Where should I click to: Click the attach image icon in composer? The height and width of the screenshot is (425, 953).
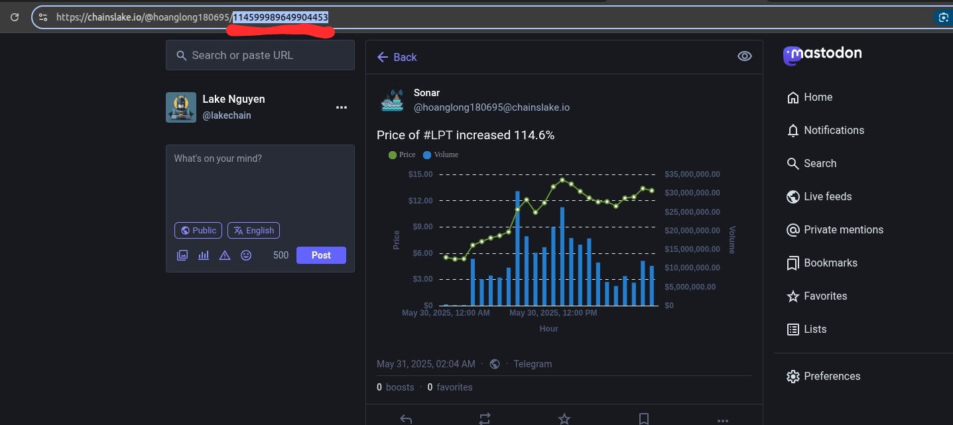click(182, 255)
